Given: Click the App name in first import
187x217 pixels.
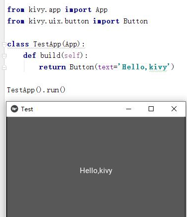Looking at the screenshot, I should tap(101, 10).
